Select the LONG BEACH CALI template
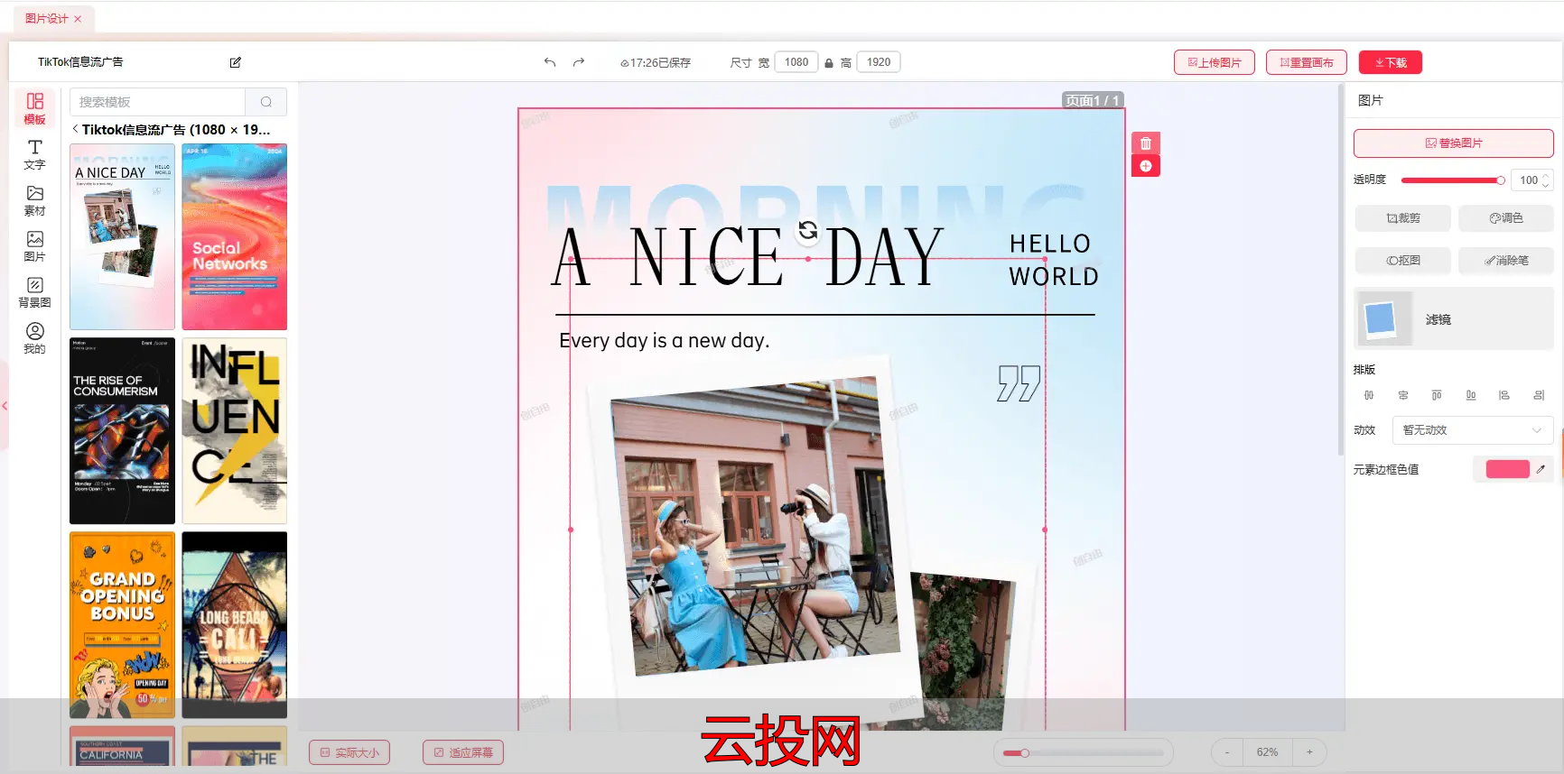This screenshot has height=774, width=1564. pyautogui.click(x=235, y=625)
